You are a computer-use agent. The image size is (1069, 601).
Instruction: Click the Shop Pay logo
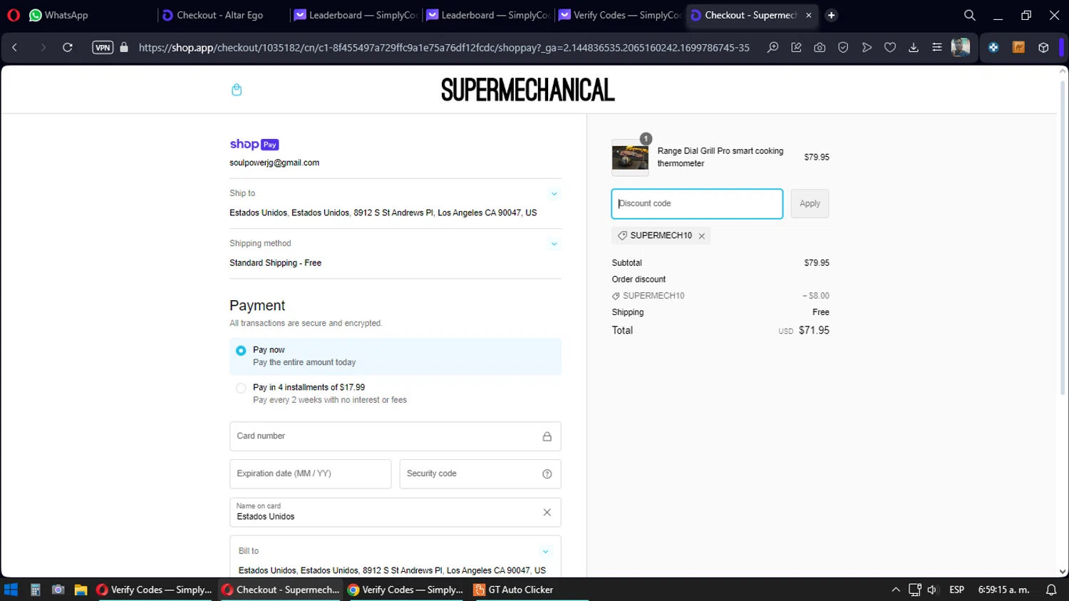click(x=254, y=145)
